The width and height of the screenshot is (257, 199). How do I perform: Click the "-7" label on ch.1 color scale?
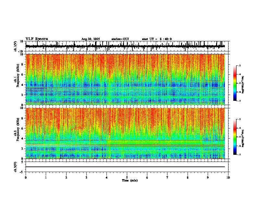[239, 101]
